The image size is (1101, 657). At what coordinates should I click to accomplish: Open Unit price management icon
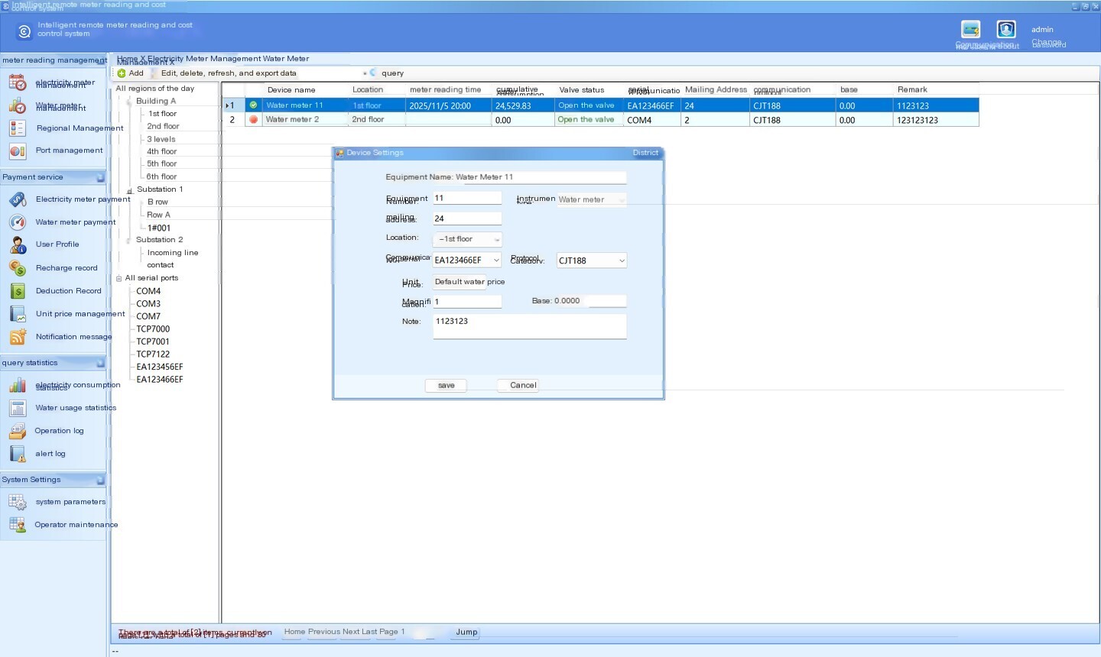tap(18, 314)
